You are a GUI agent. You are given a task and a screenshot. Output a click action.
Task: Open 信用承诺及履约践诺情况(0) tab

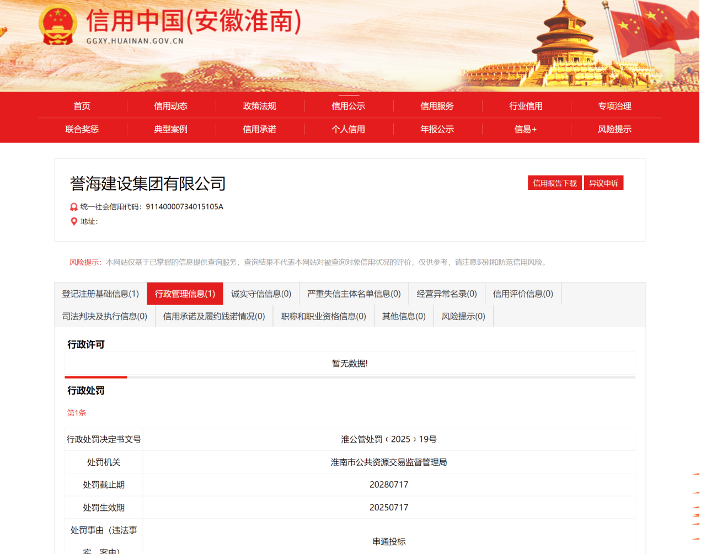pyautogui.click(x=214, y=316)
